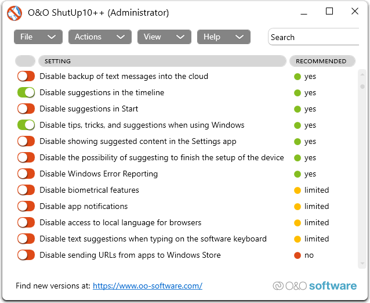The width and height of the screenshot is (370, 303).
Task: Close the O&O ShutUp10++ window
Action: pos(355,12)
